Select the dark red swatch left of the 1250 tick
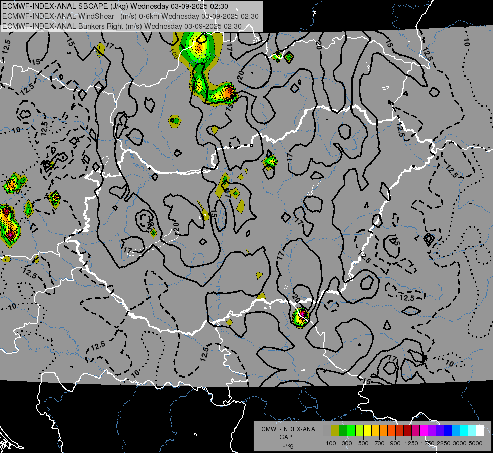The height and width of the screenshot is (453, 493). pyautogui.click(x=408, y=431)
